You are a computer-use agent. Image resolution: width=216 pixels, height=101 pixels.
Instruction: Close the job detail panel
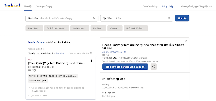[x=186, y=41]
